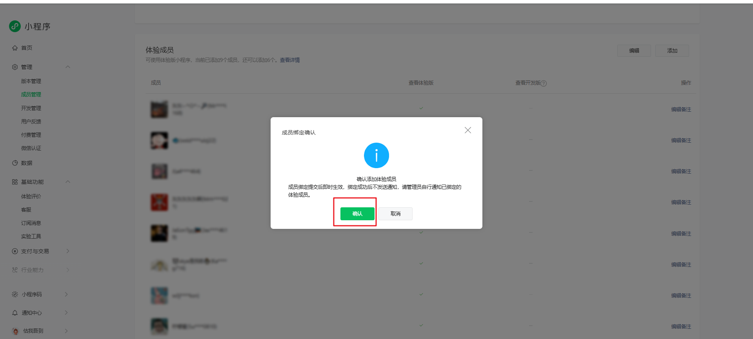Viewport: 753px width, 339px height.
Task: Select 成员管理 in the sidebar
Action: tap(31, 94)
